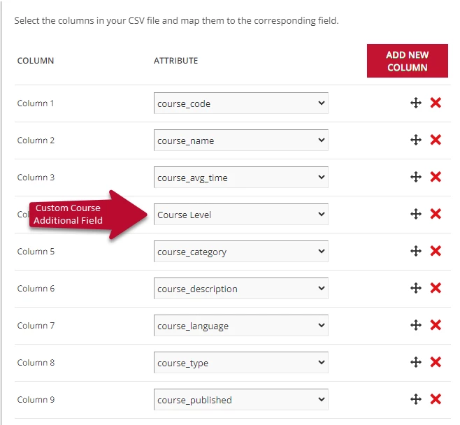The height and width of the screenshot is (425, 460).
Task: Open the course_avg_time dropdown
Action: point(240,178)
